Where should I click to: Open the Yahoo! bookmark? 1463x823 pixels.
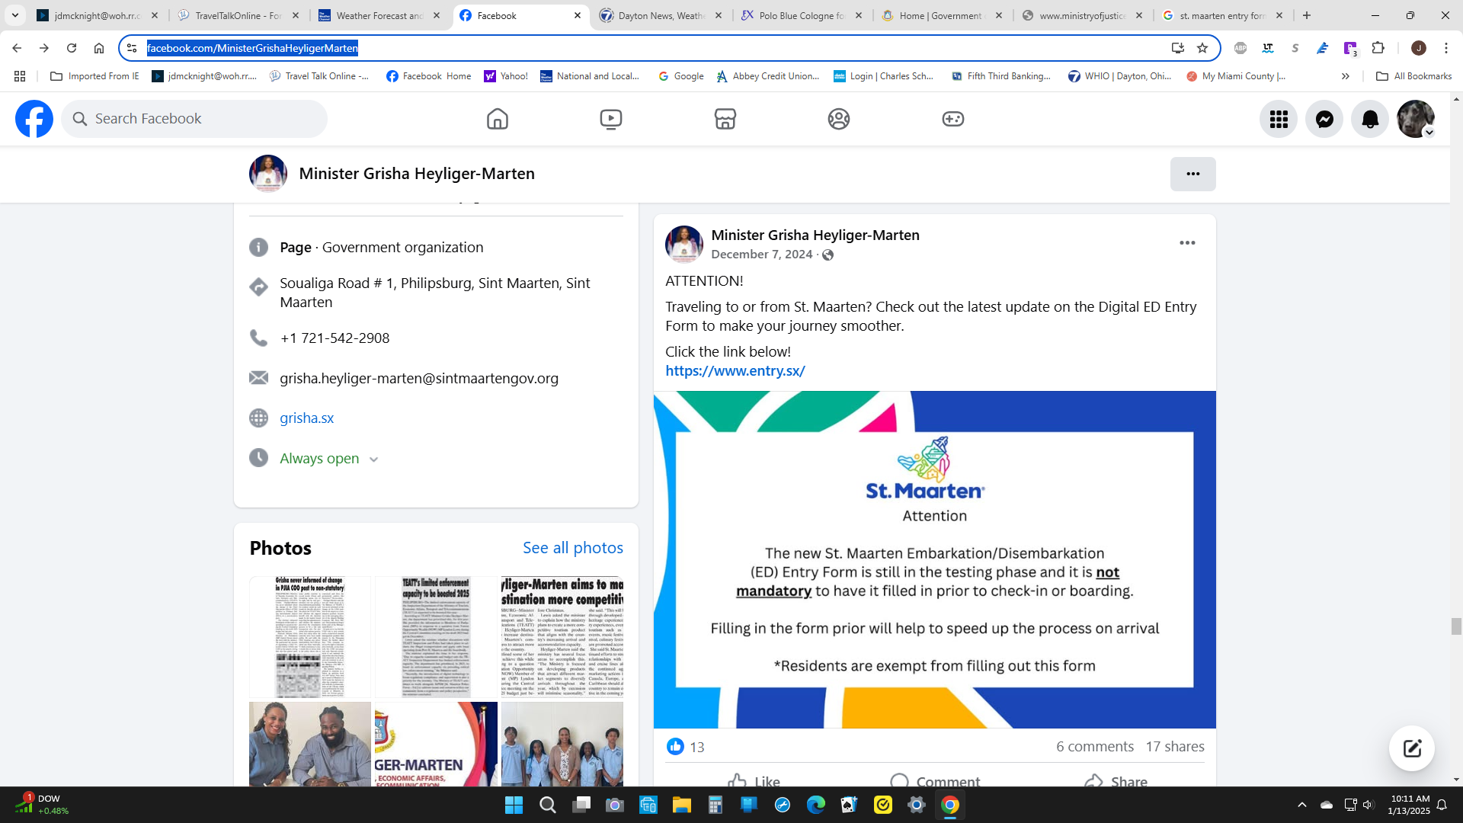point(506,76)
